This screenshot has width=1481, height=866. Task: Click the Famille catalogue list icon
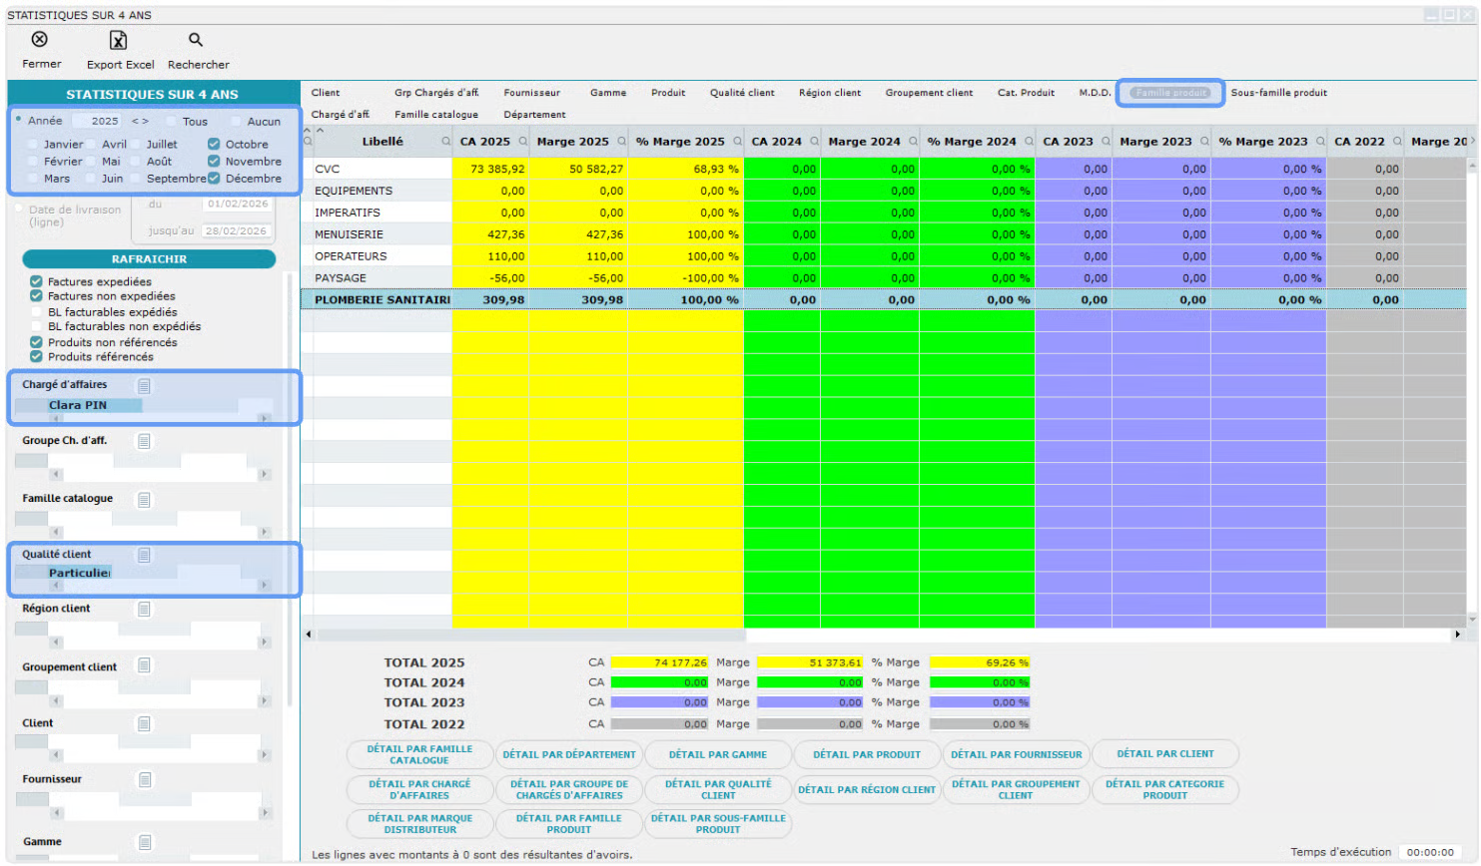point(145,500)
